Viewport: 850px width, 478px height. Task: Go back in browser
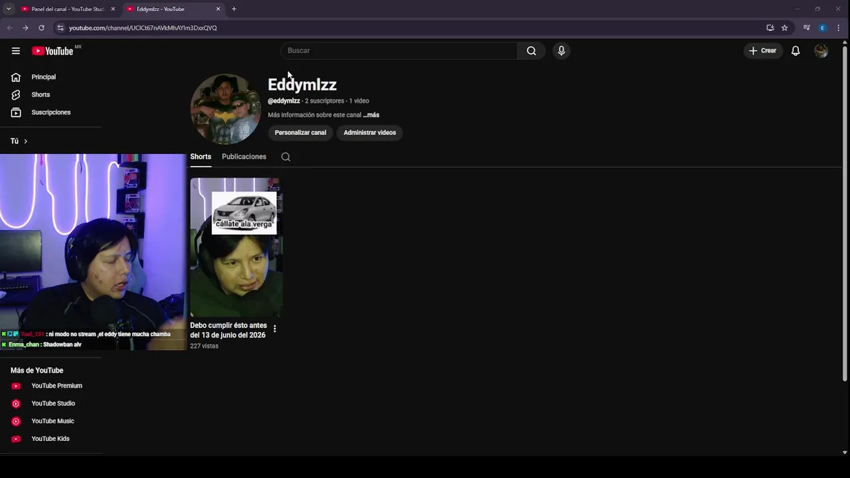coord(9,28)
